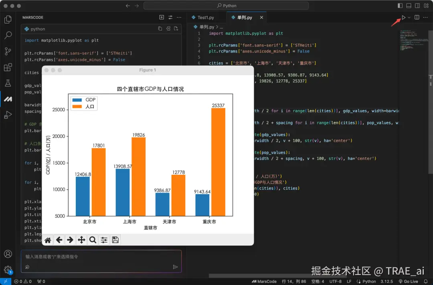Close the 单列.py tab
Viewport: 433px width, 285px height.
[x=261, y=17]
